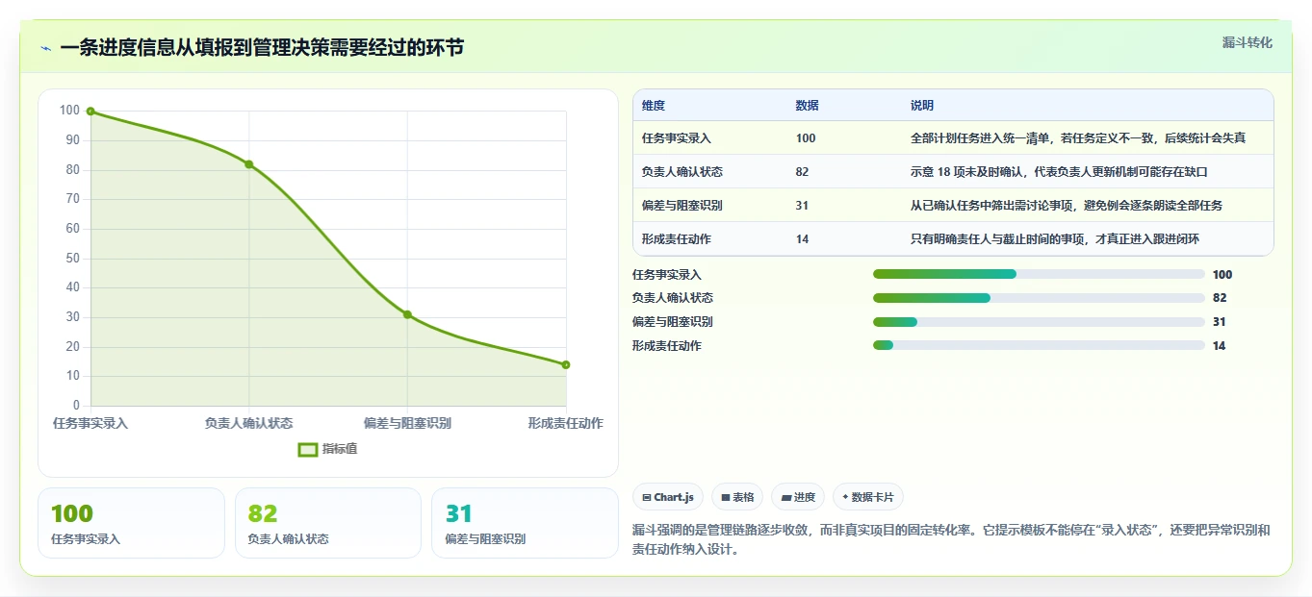This screenshot has width=1312, height=597.
Task: Toggle the 指标值 legend swatch
Action: click(308, 449)
